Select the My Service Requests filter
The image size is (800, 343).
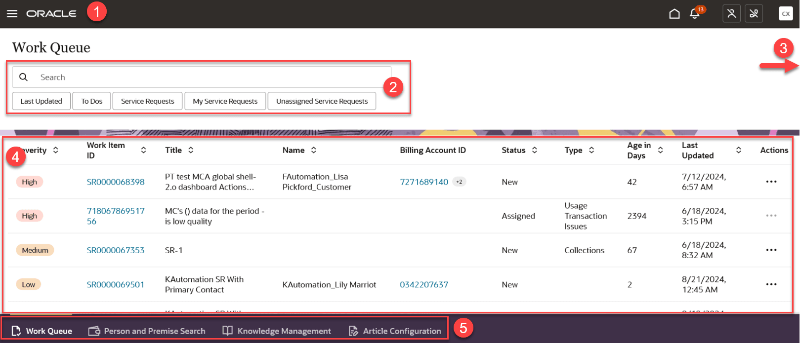click(225, 101)
